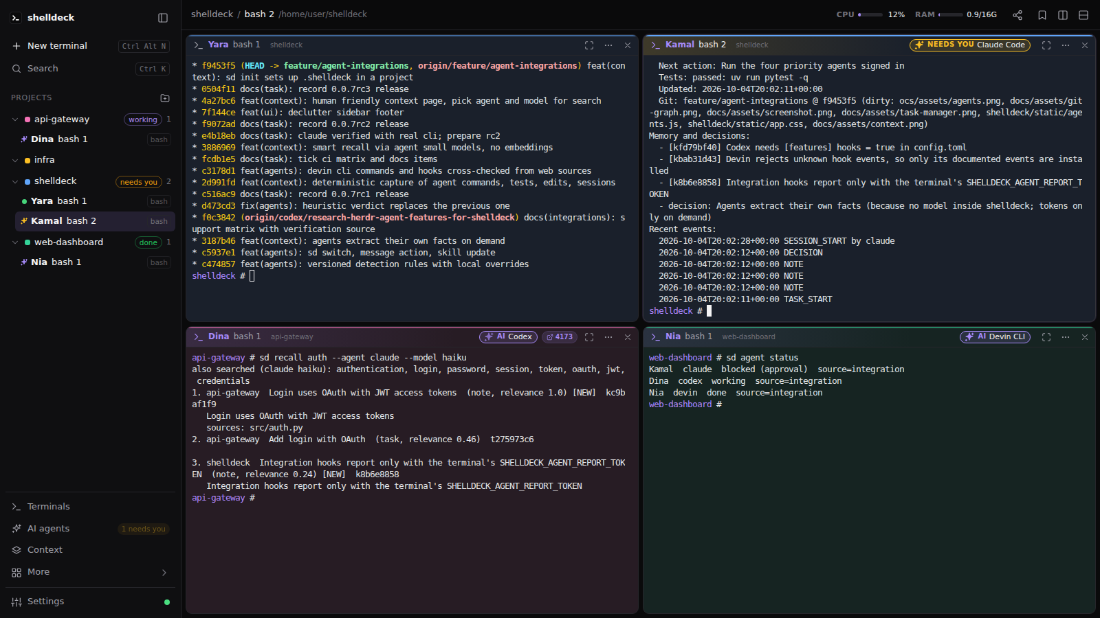This screenshot has height=618, width=1100.
Task: Click the CPU usage bar
Action: [870, 15]
